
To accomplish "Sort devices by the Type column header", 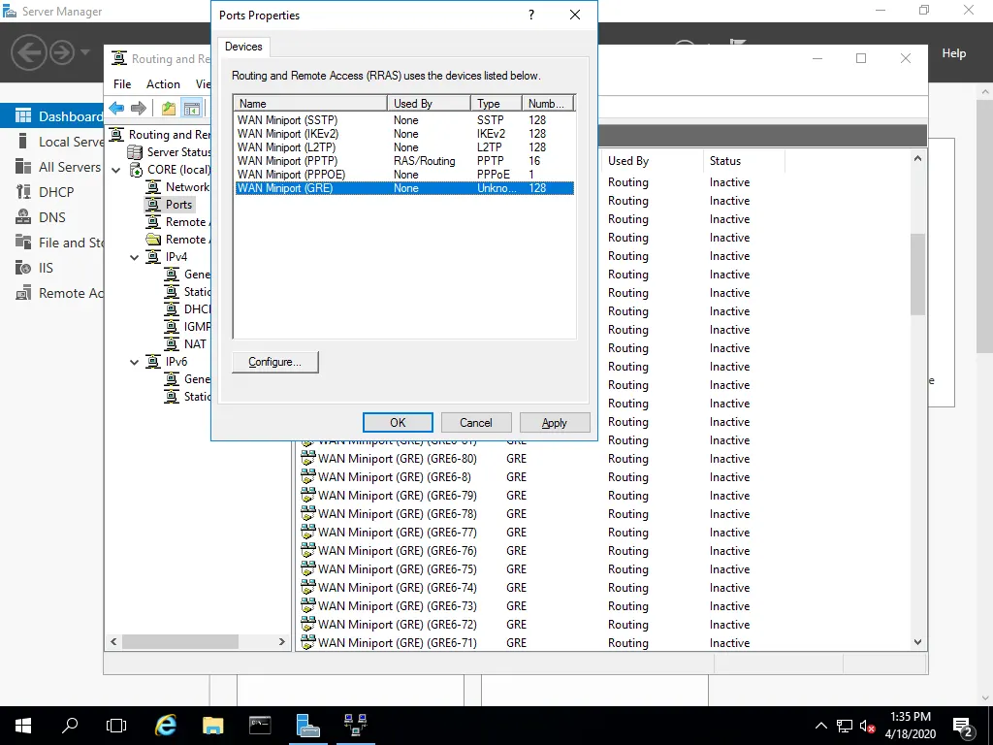I will coord(496,103).
